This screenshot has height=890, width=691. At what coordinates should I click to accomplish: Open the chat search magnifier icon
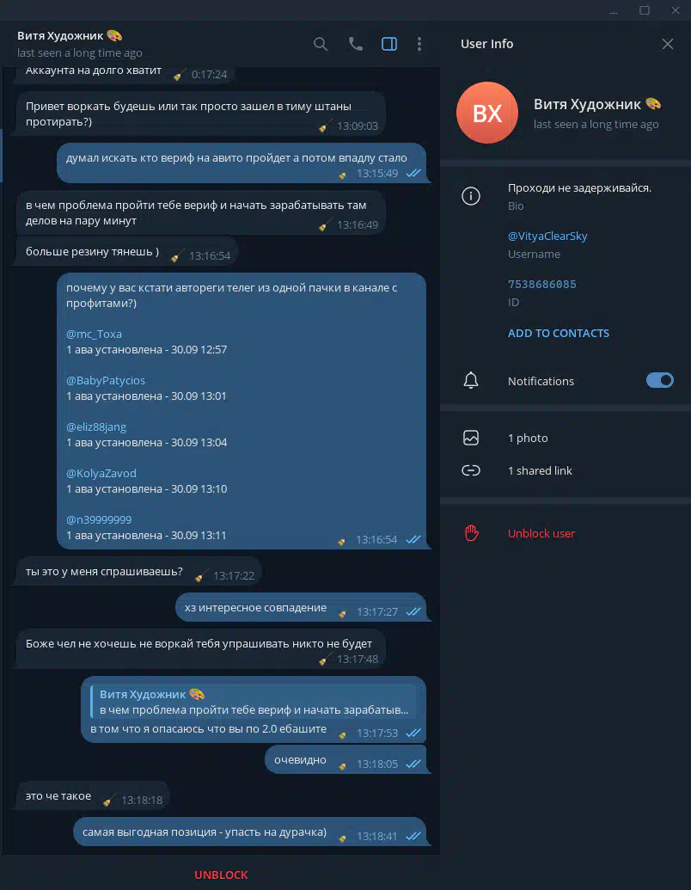[321, 44]
